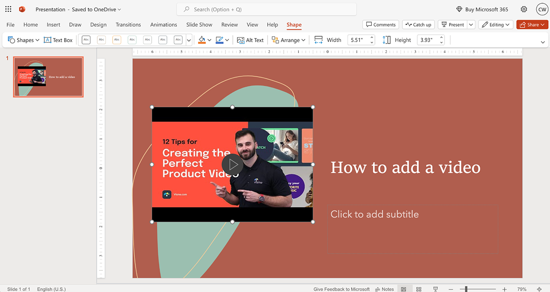Open Alt Text for the selected video
The width and height of the screenshot is (550, 292).
click(250, 40)
